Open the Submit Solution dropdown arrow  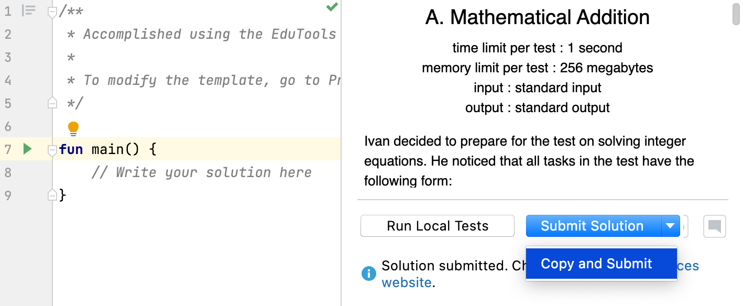coord(670,226)
